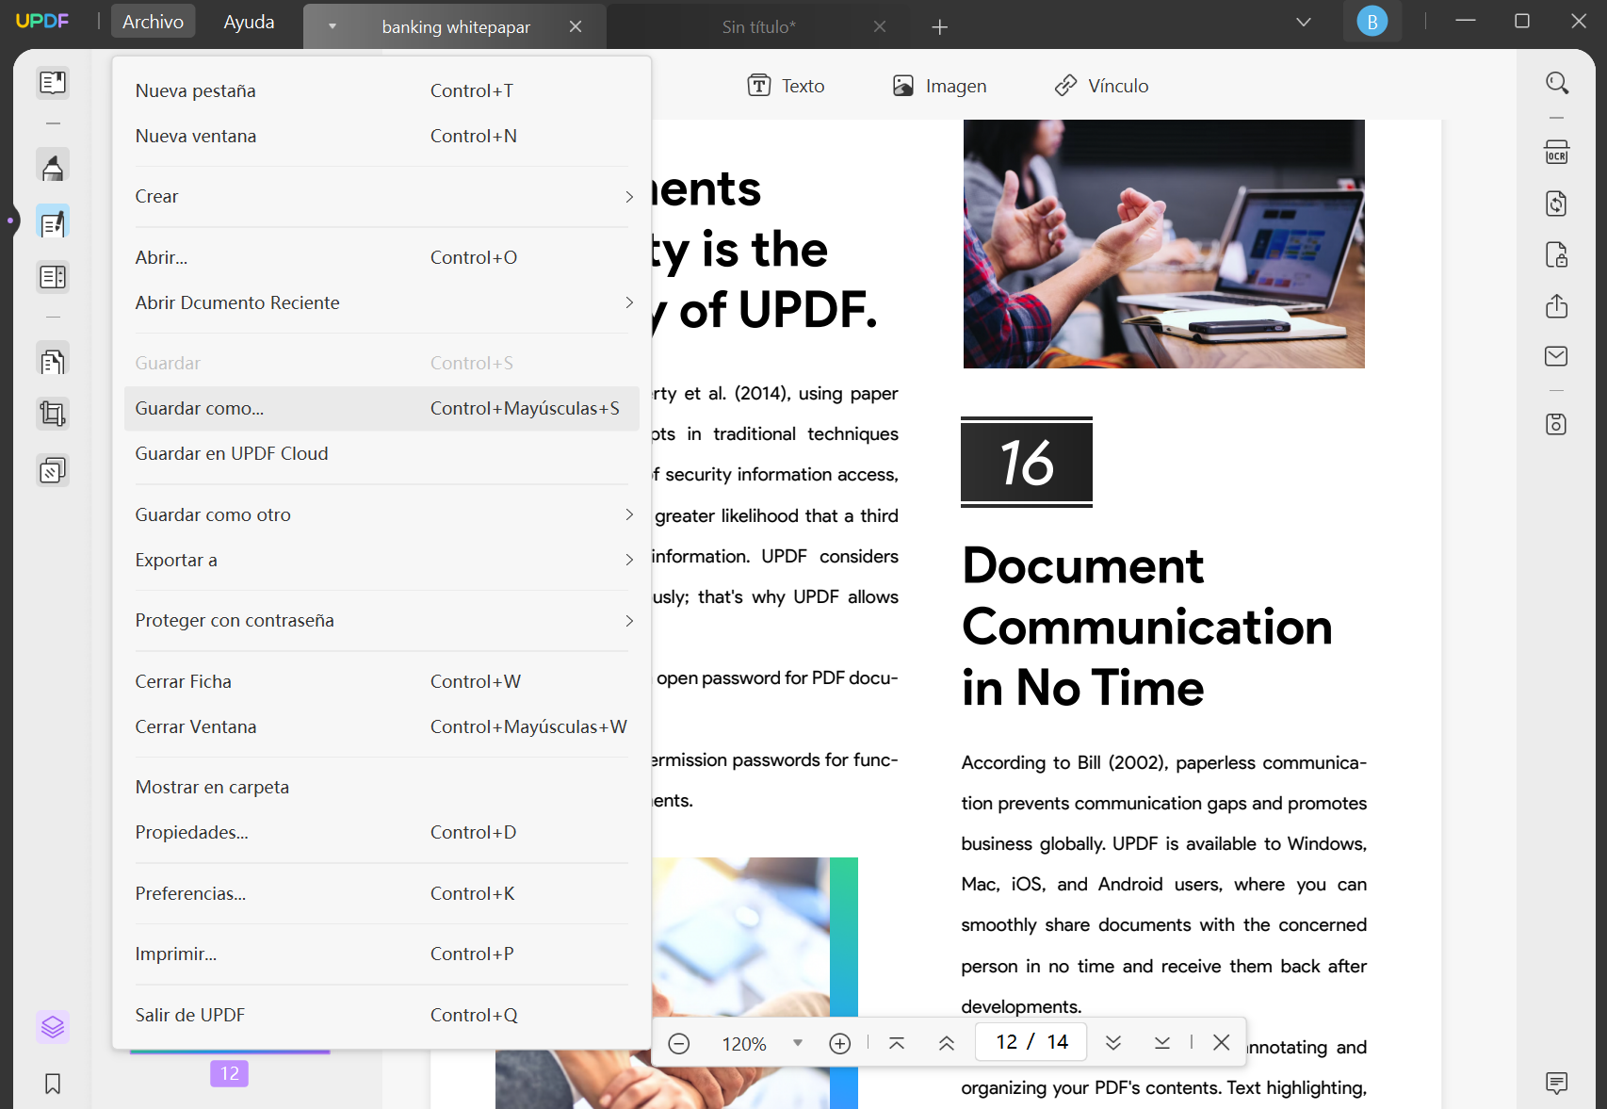
Task: Switch to the Sin título tab
Action: click(758, 26)
